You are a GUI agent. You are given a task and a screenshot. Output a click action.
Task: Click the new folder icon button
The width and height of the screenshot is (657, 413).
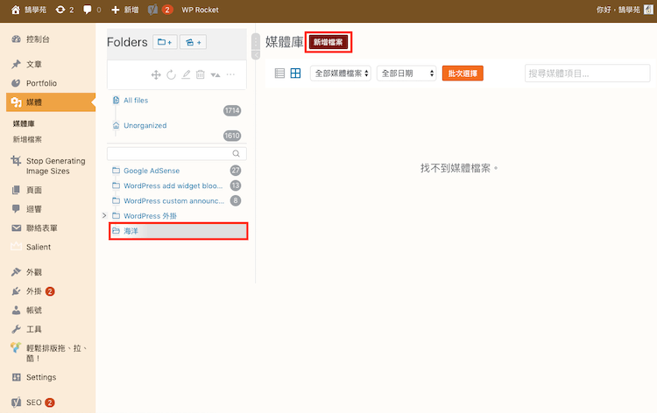(x=165, y=42)
